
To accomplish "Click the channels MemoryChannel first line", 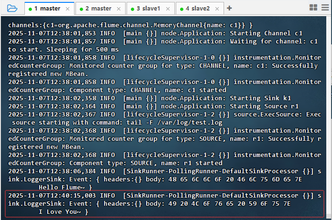I will coord(130,25).
